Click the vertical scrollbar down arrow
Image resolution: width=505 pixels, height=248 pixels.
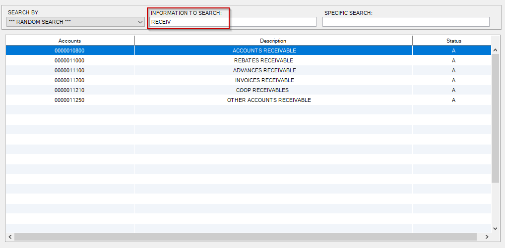495,228
